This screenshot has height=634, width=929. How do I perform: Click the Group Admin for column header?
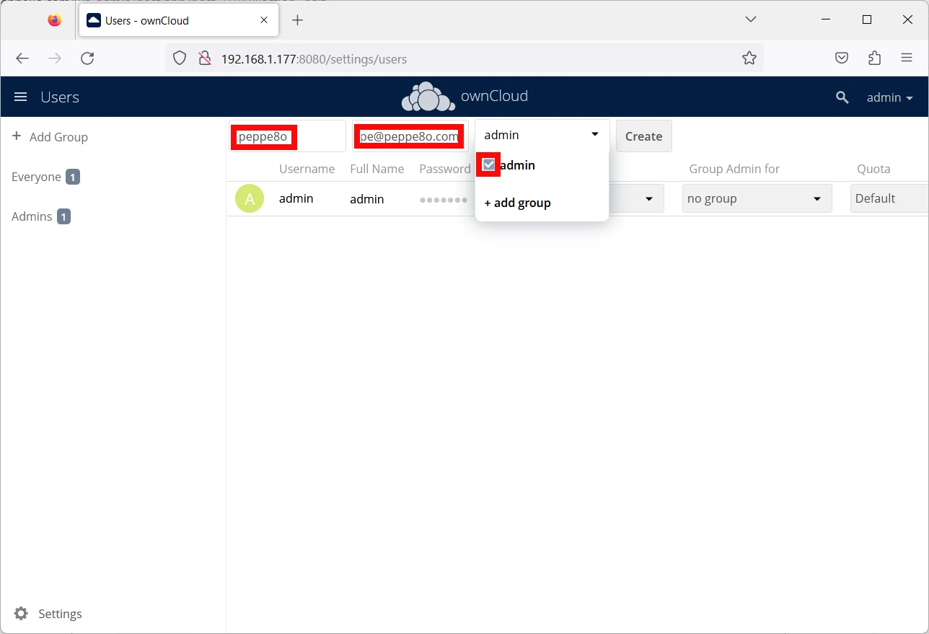point(734,169)
